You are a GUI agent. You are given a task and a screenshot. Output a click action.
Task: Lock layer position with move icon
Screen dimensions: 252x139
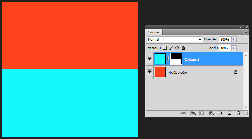point(177,48)
